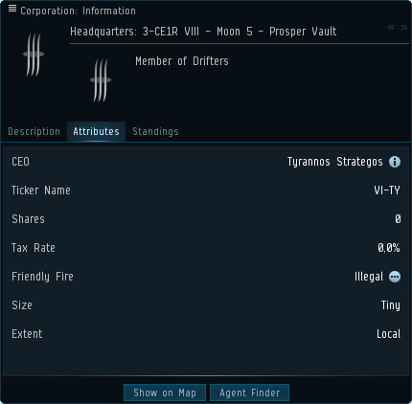Open info icon for Tyrannos Strategos
412x404 pixels.
coord(395,162)
